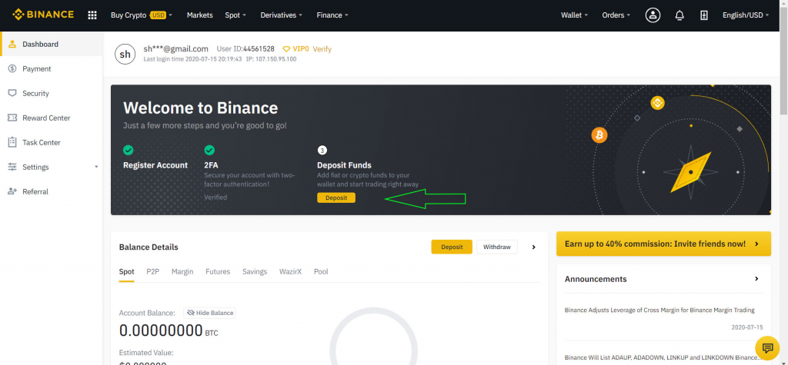Open Markets in the top menu
788x365 pixels.
click(199, 15)
